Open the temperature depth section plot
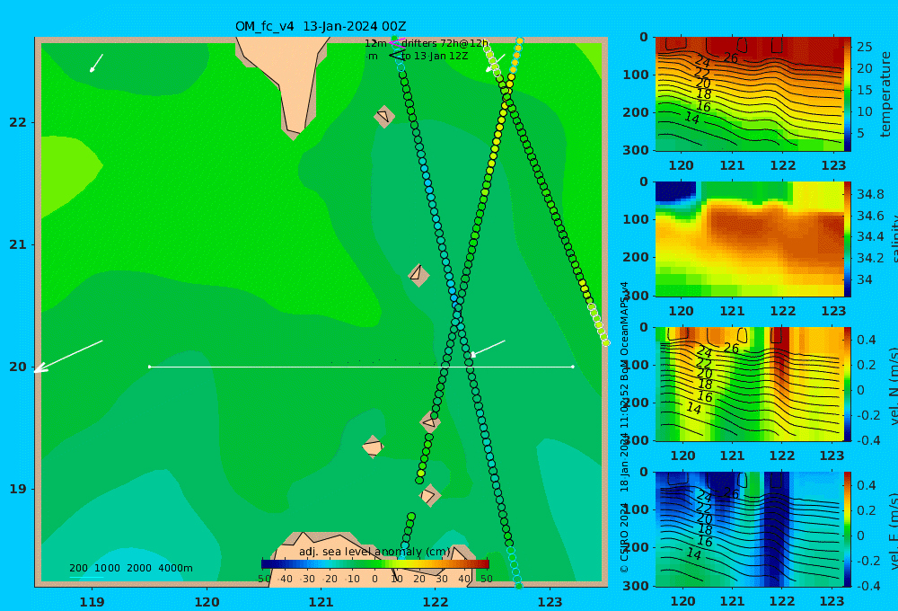 749,94
